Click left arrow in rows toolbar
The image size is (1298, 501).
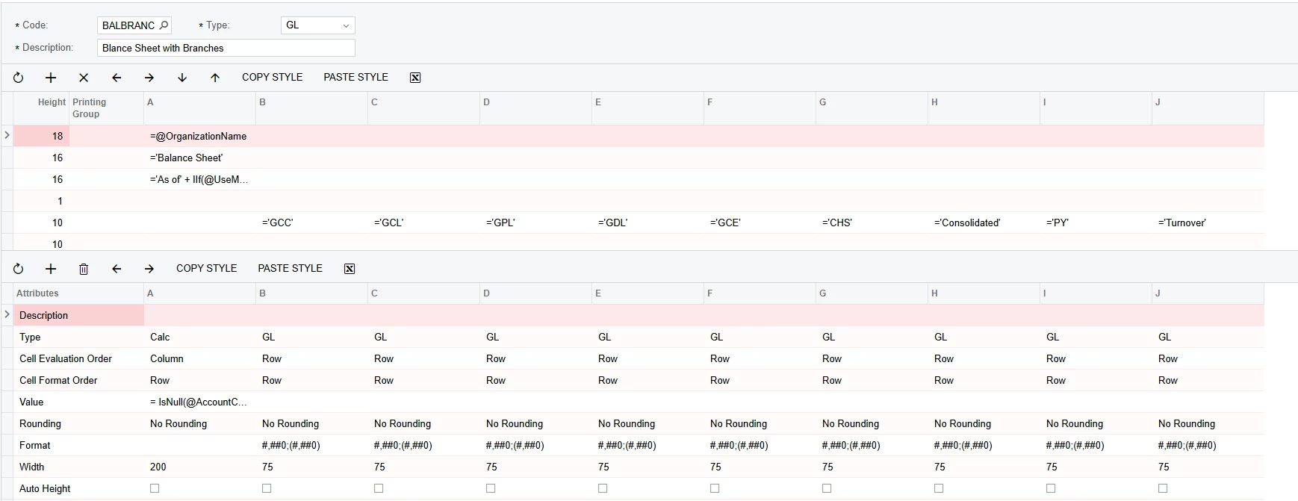(x=117, y=78)
